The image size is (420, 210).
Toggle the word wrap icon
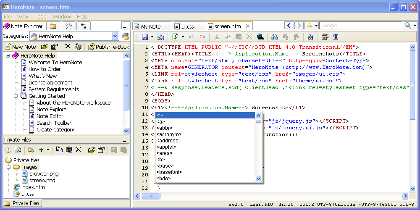point(325,37)
